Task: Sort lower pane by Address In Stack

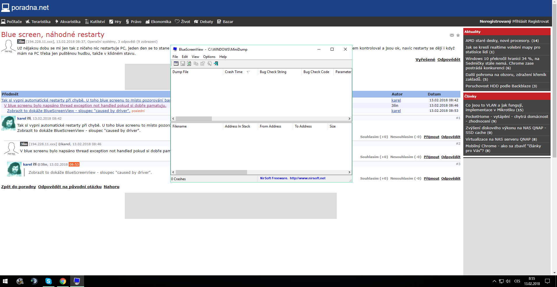Action: (240, 126)
